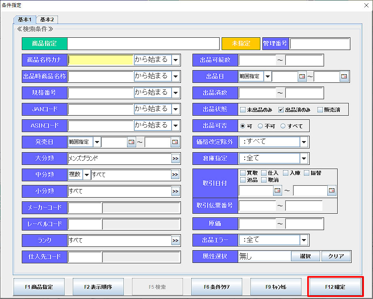Open ランク selection with >> button
Image resolution: width=373 pixels, height=299 pixels.
coord(175,240)
